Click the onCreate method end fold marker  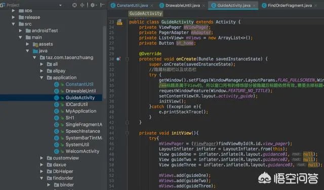(x=127, y=123)
